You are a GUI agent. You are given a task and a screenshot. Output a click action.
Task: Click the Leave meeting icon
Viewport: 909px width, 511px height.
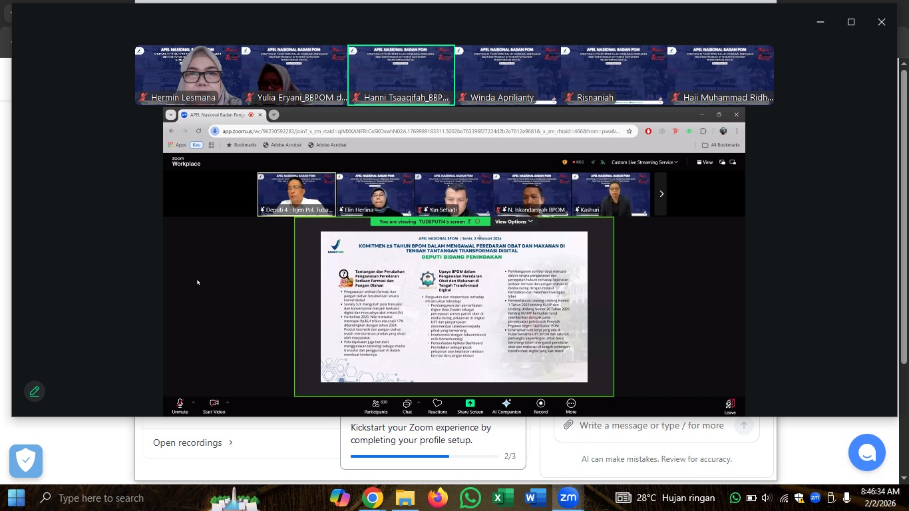(x=730, y=404)
